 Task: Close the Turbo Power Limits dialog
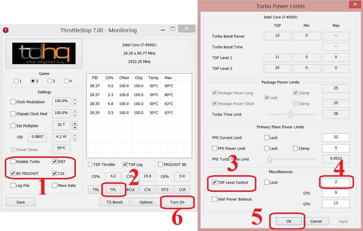355,4
